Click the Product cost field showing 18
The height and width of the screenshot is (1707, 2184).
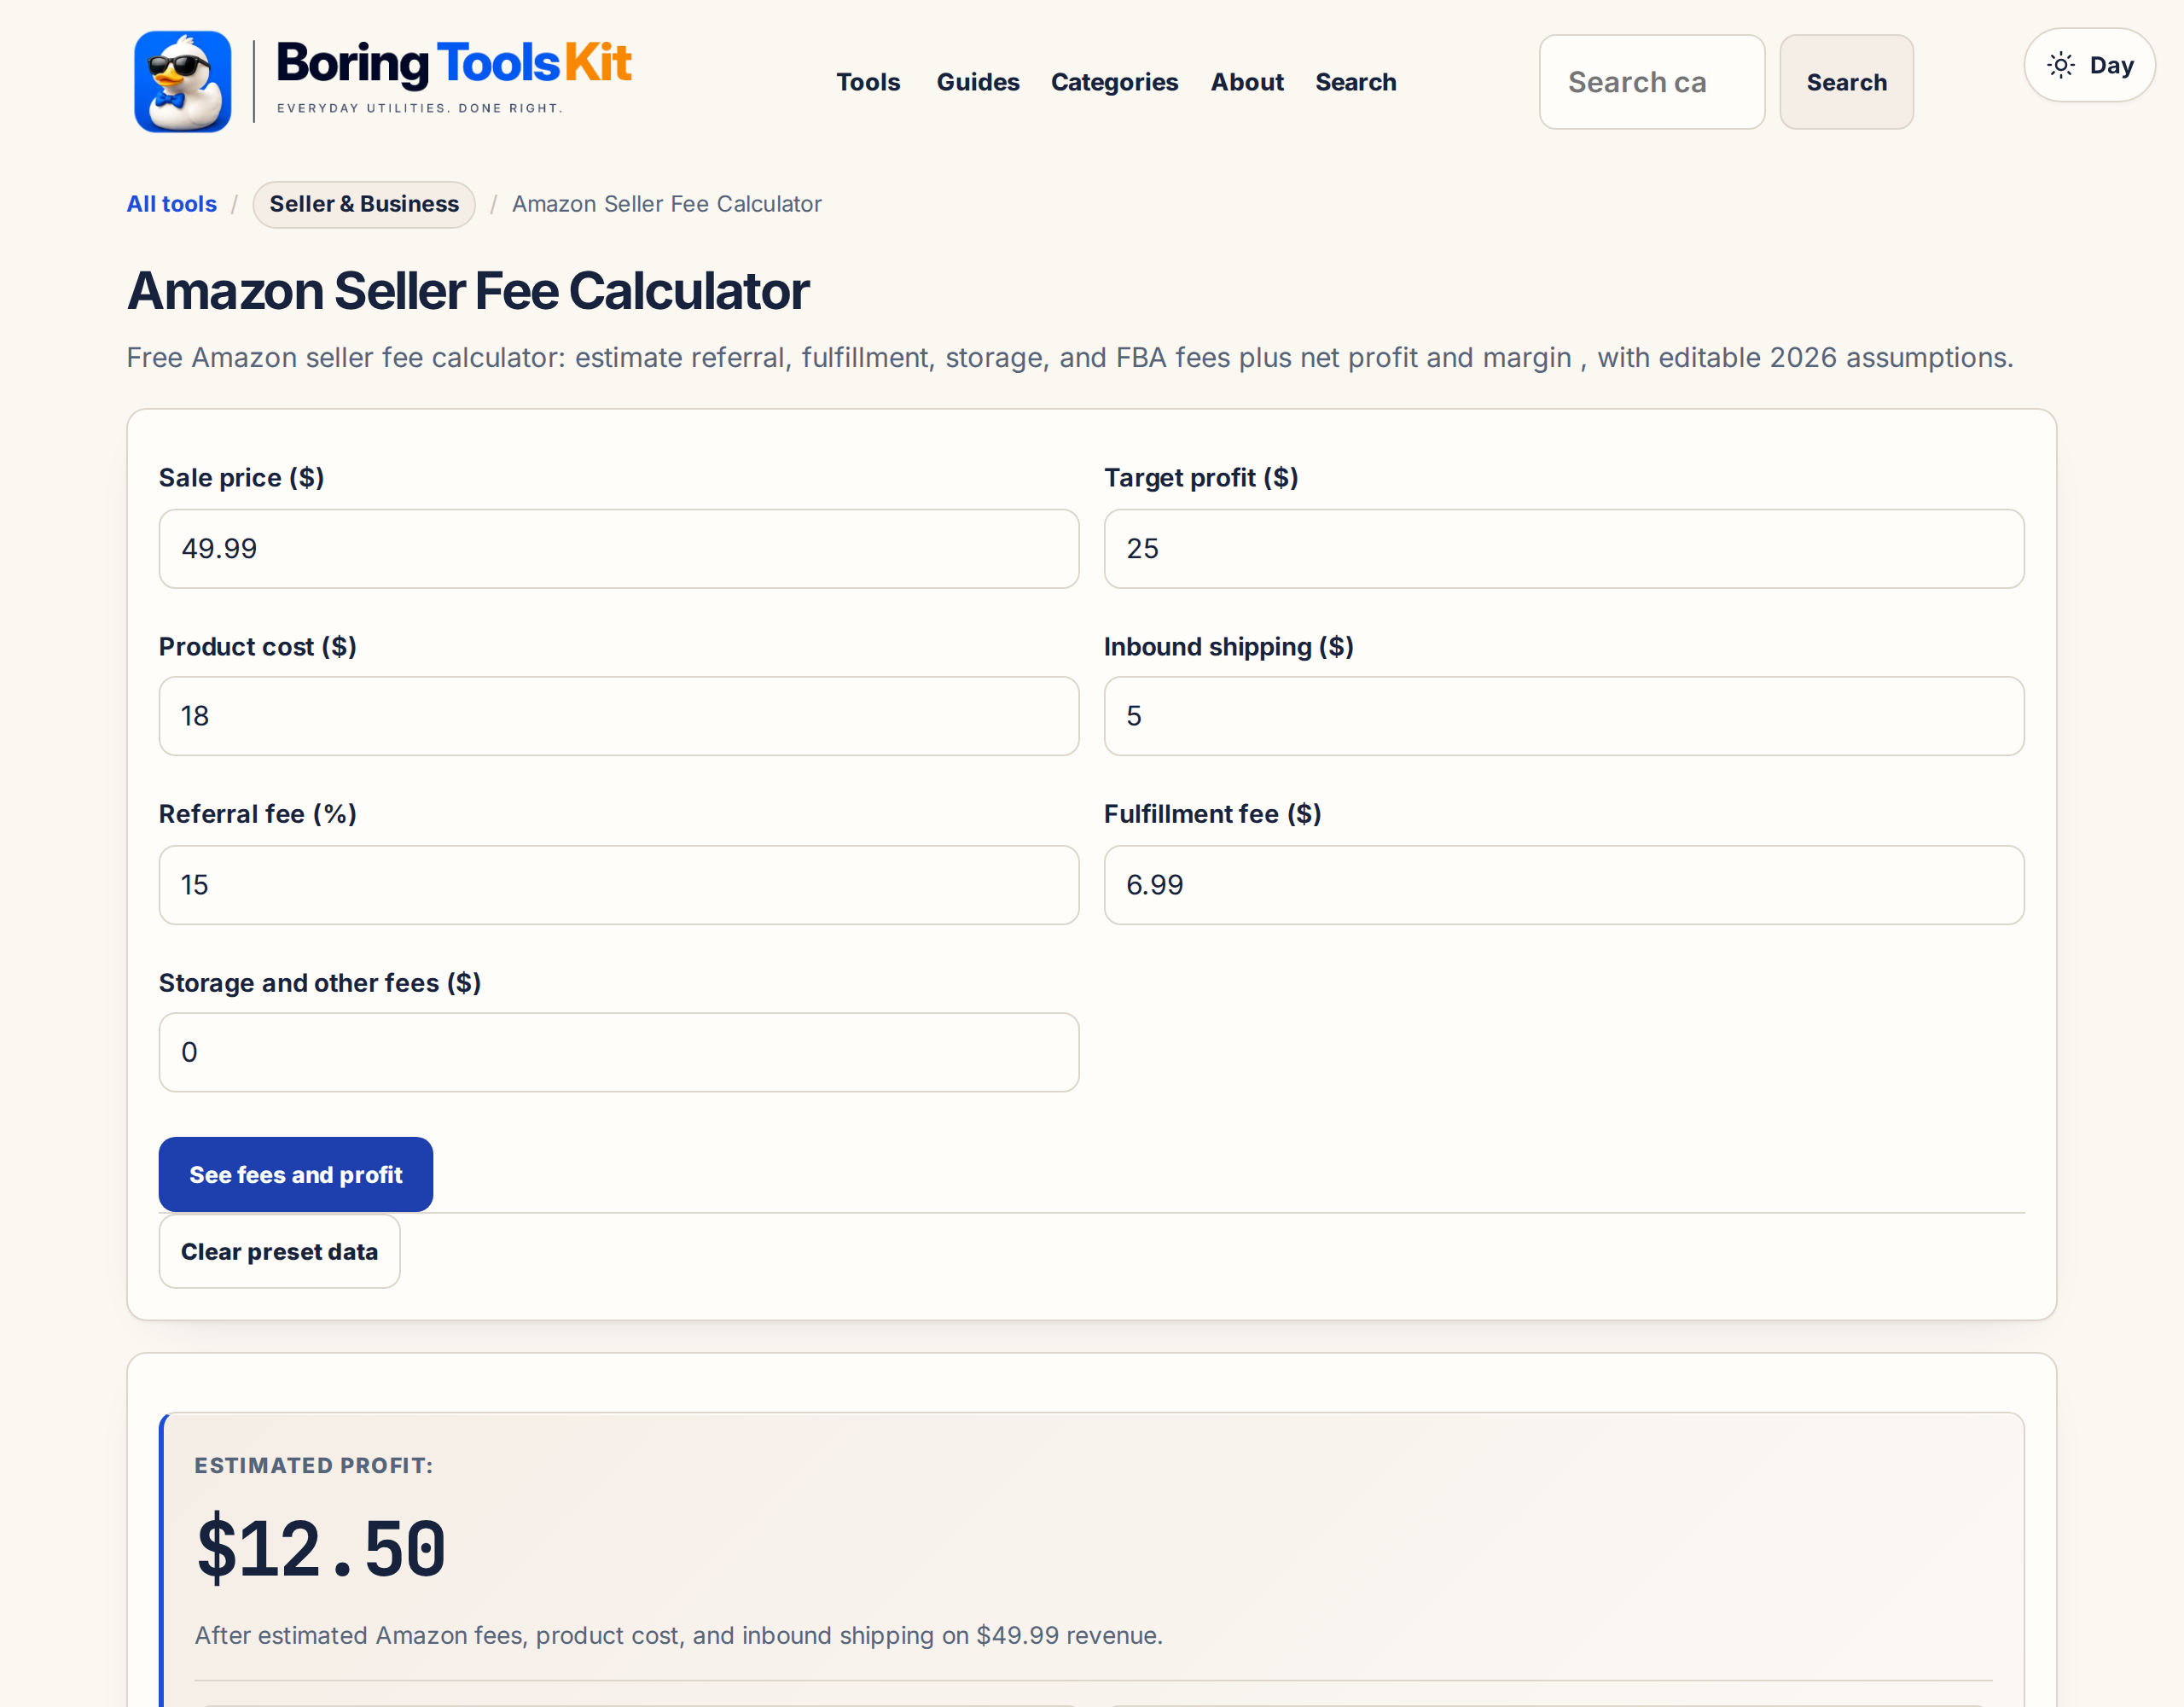pos(619,715)
